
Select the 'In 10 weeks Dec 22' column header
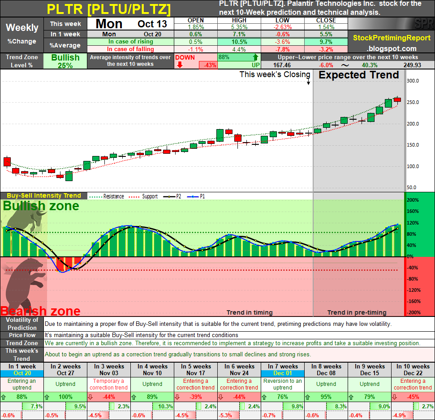413,370
